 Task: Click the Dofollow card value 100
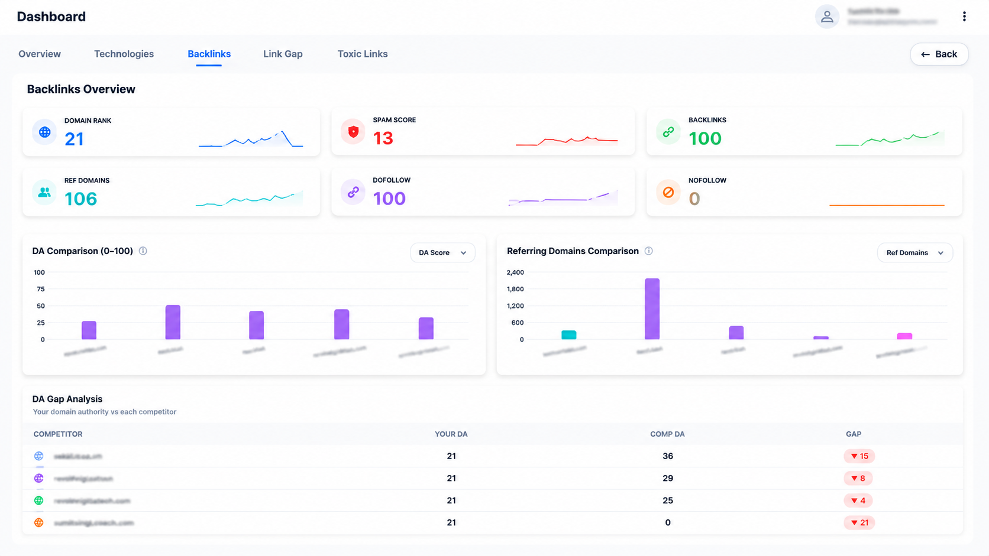[x=389, y=199]
